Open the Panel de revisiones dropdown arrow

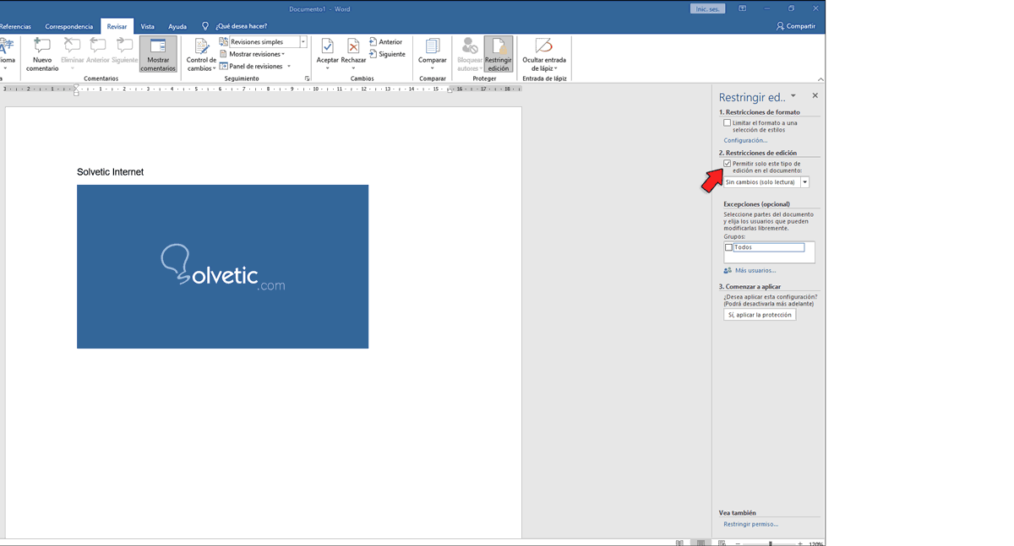click(x=289, y=67)
